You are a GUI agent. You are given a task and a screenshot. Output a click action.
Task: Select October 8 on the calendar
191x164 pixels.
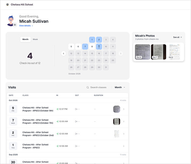[92, 47]
